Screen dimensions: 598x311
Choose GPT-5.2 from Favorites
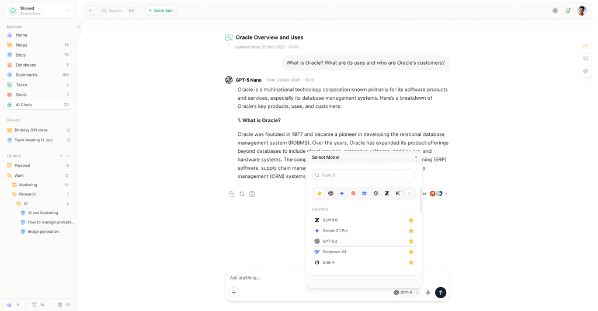(364, 241)
